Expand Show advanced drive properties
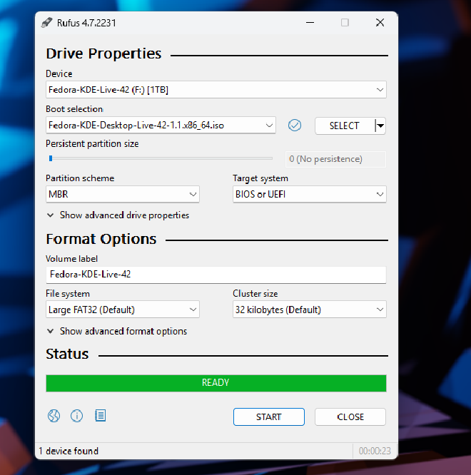Image resolution: width=471 pixels, height=475 pixels. click(118, 215)
